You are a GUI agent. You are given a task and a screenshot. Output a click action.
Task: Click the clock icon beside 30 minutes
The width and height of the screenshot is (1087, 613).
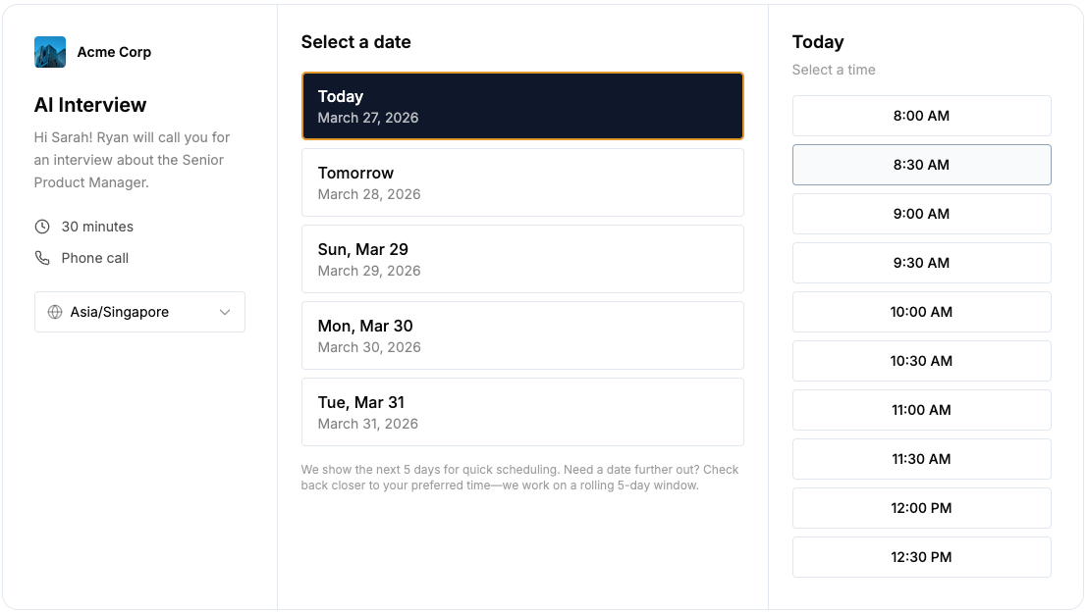point(42,227)
